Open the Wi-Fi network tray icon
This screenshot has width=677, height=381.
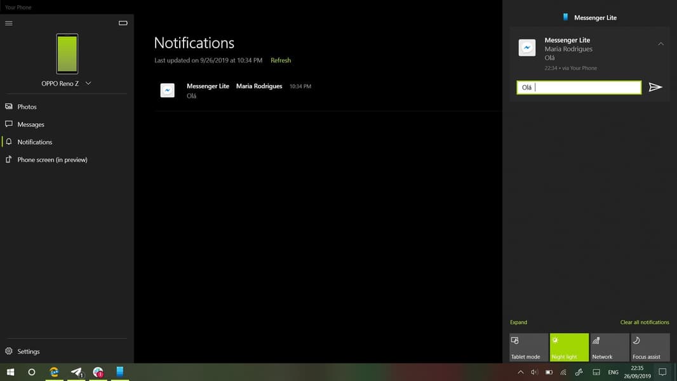click(x=563, y=372)
